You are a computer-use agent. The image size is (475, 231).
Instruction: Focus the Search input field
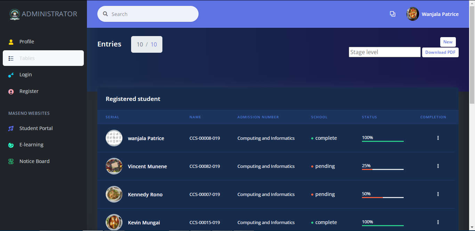click(x=148, y=14)
